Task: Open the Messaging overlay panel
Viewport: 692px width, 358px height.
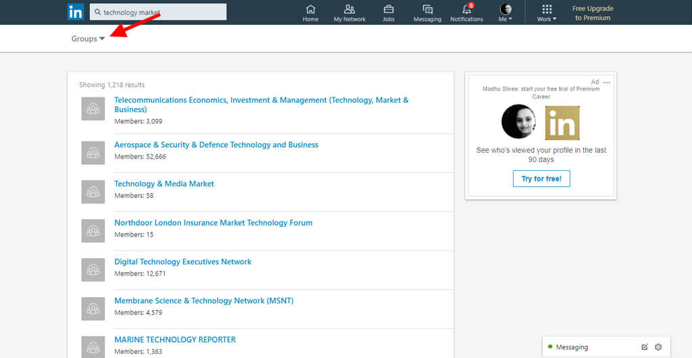Action: [606, 347]
